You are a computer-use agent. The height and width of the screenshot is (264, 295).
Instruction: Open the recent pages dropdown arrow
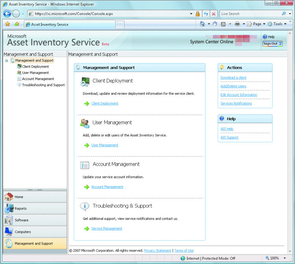click(23, 14)
